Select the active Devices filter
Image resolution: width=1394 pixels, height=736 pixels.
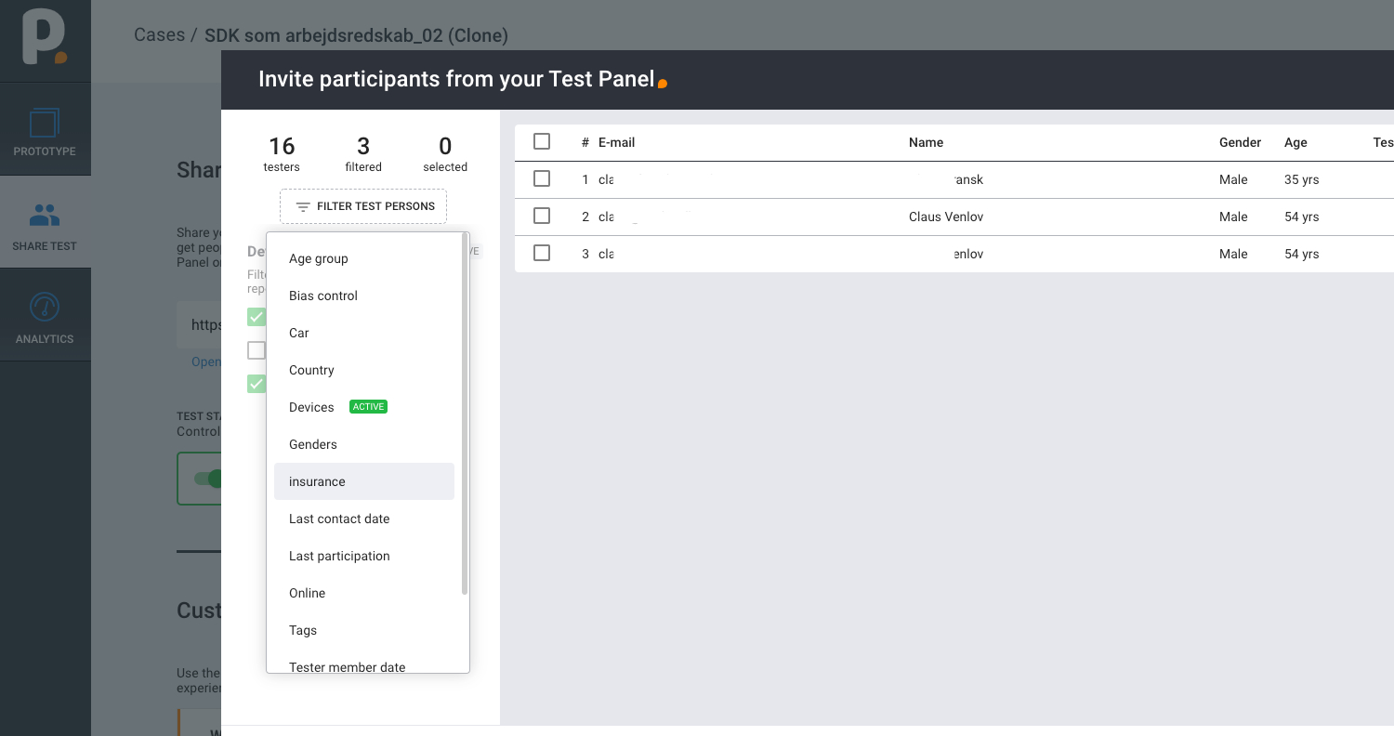pos(364,407)
